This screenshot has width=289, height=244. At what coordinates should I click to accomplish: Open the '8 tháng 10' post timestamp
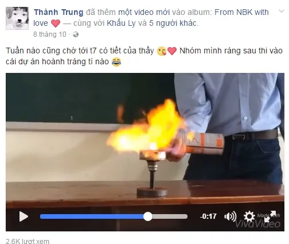50,34
